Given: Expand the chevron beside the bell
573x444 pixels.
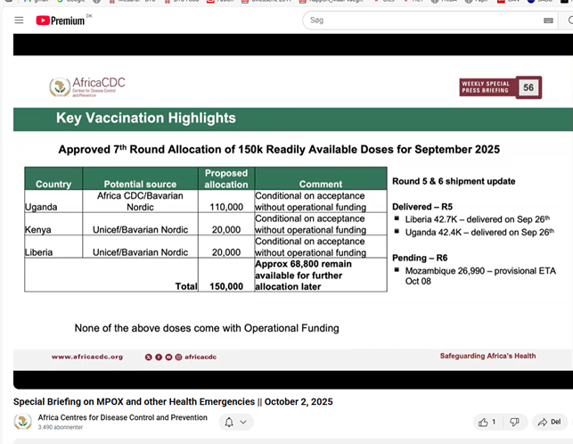Looking at the screenshot, I should 243,422.
